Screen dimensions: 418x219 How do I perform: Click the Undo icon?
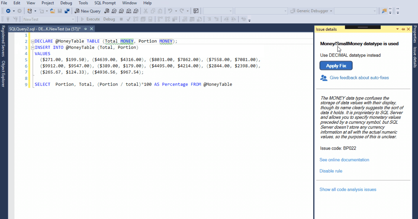pos(170,11)
